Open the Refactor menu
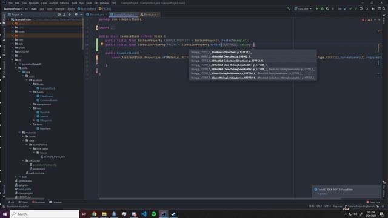Image resolution: width=388 pixels, height=218 pixels. pyautogui.click(x=64, y=3)
